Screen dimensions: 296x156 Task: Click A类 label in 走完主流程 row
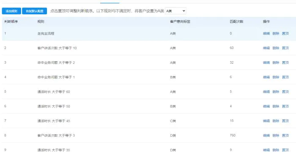173,33
